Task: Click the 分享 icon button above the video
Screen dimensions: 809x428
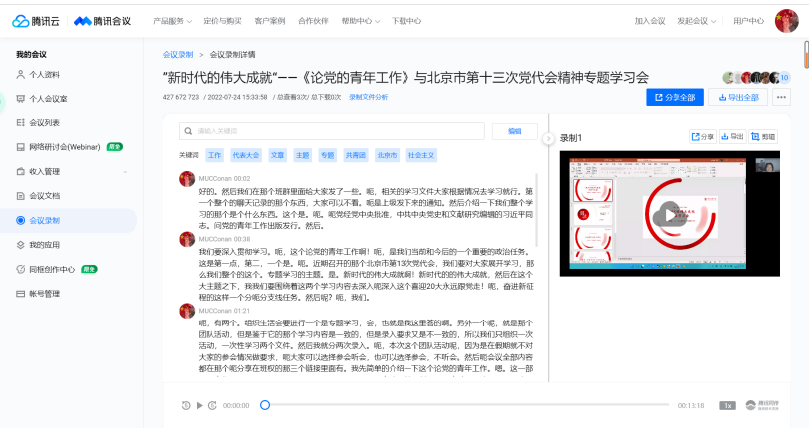Action: pos(703,137)
